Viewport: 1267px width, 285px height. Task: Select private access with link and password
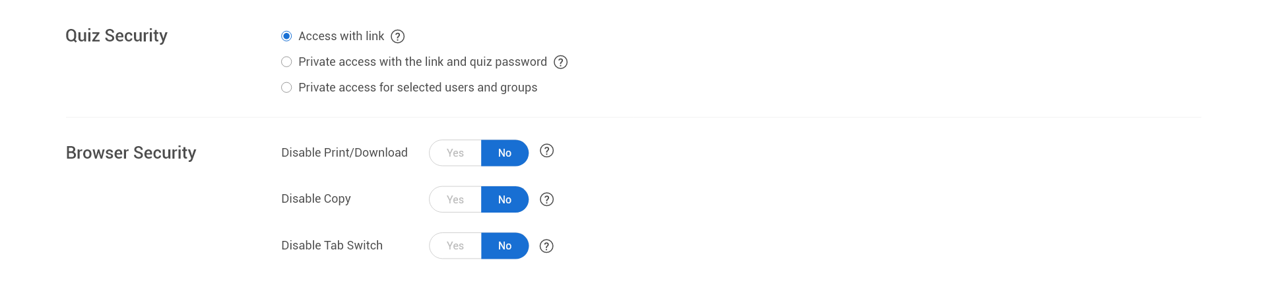point(286,62)
